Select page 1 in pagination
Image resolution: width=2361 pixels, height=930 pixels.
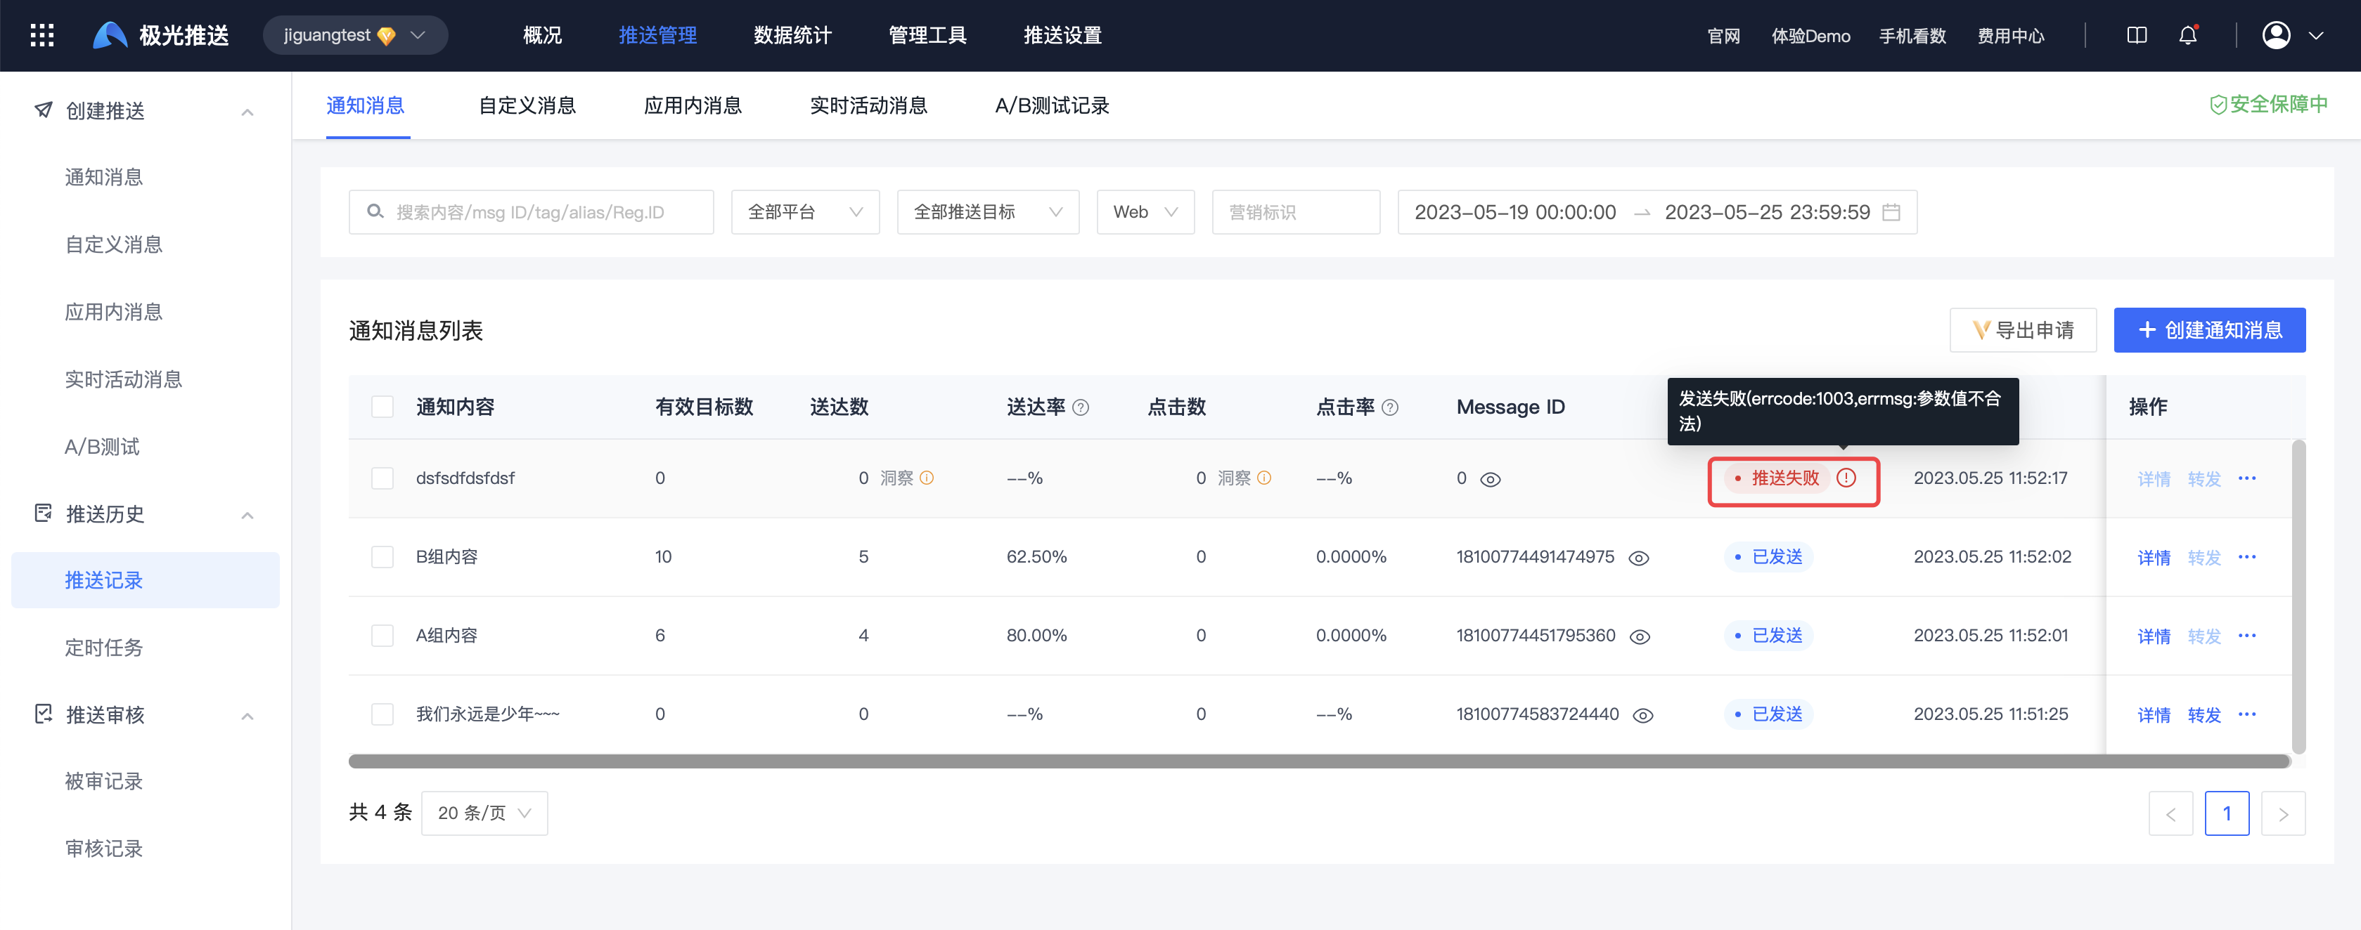click(x=2227, y=813)
